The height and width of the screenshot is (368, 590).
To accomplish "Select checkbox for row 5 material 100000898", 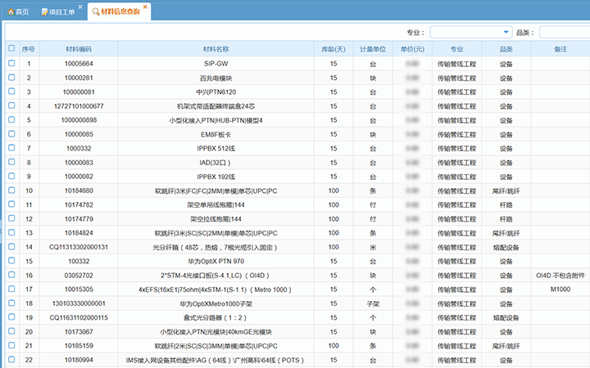I will coord(11,120).
